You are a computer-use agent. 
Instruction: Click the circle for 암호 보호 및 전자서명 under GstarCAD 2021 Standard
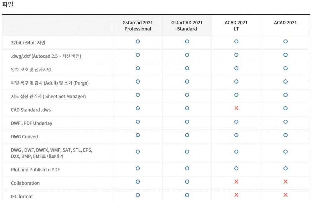click(x=187, y=68)
